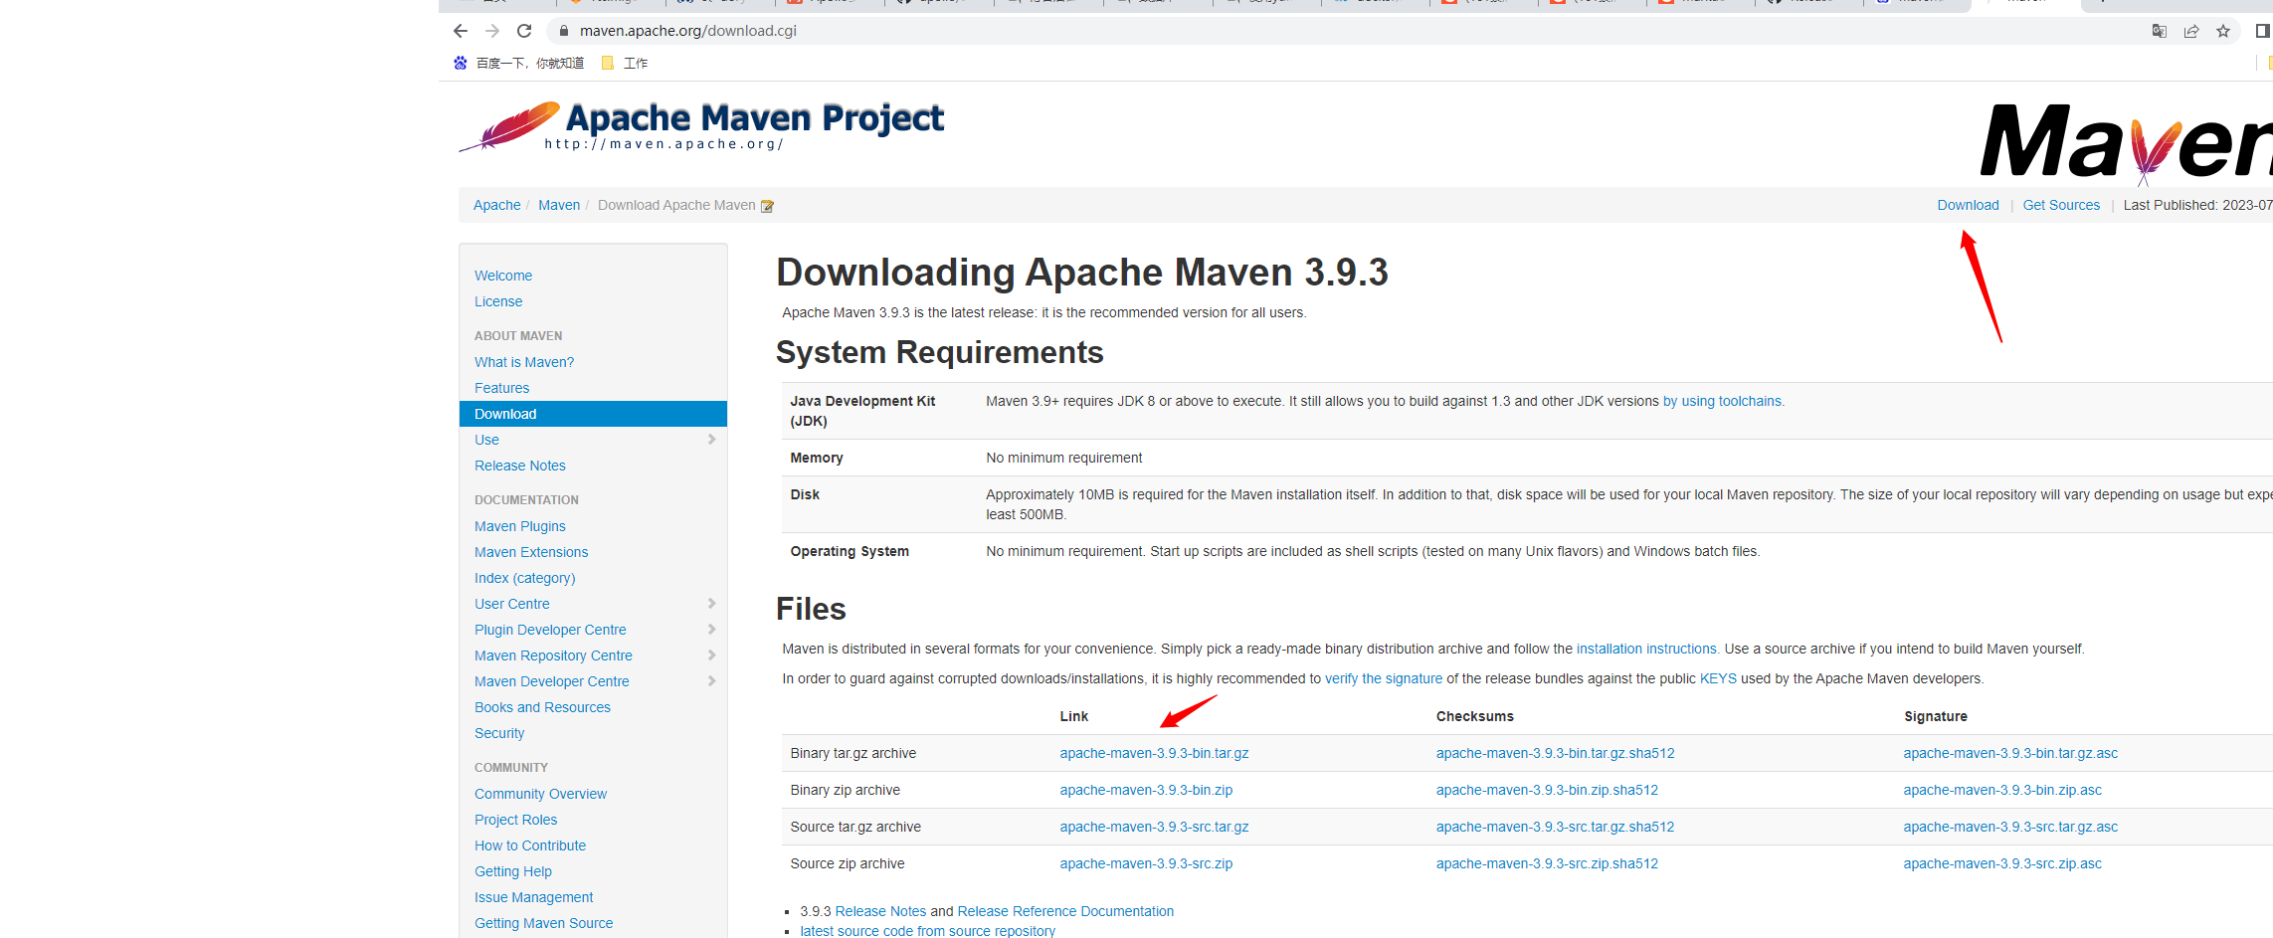Image resolution: width=2273 pixels, height=938 pixels.
Task: Open Community Overview link
Action: [540, 794]
